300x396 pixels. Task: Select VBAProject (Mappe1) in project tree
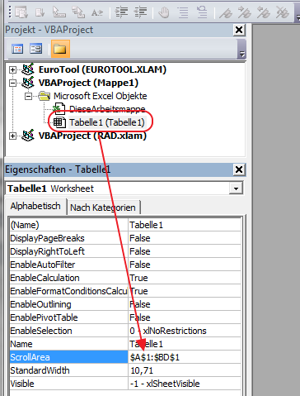(88, 83)
